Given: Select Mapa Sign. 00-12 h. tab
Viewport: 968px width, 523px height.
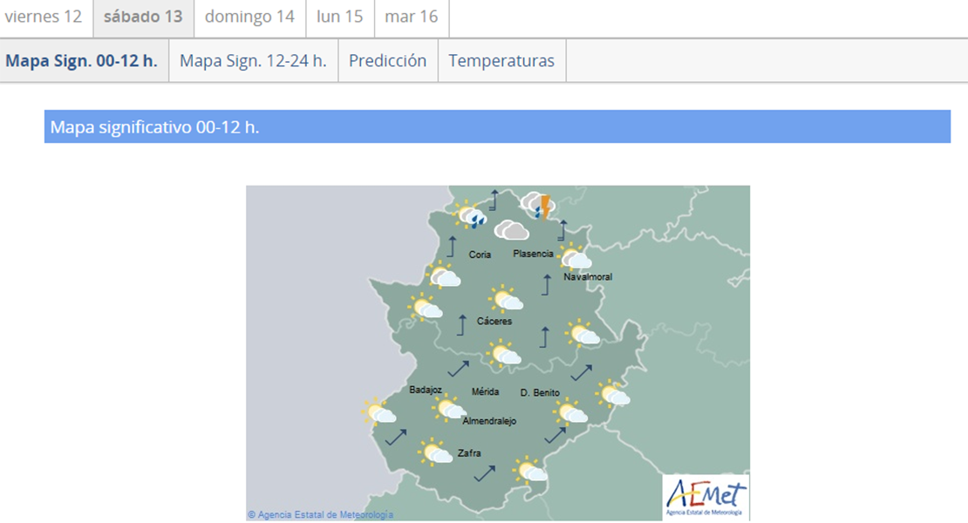Looking at the screenshot, I should click(82, 61).
